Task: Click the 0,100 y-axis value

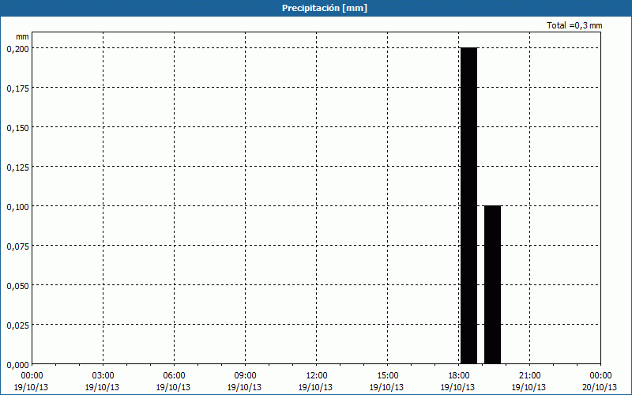Action: tap(17, 207)
